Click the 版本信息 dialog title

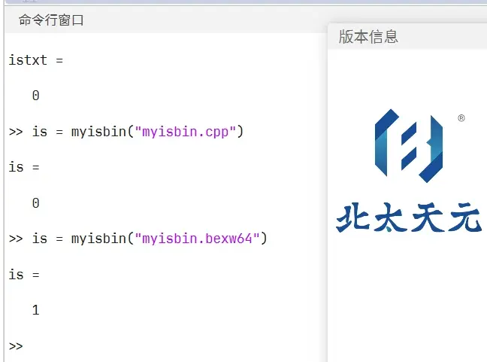(x=368, y=37)
